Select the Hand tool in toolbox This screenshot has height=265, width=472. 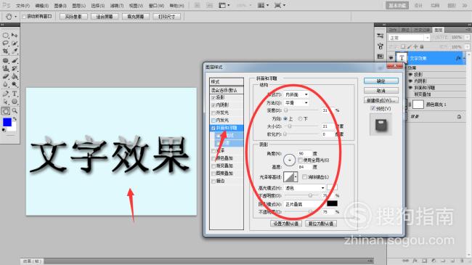pos(5,111)
